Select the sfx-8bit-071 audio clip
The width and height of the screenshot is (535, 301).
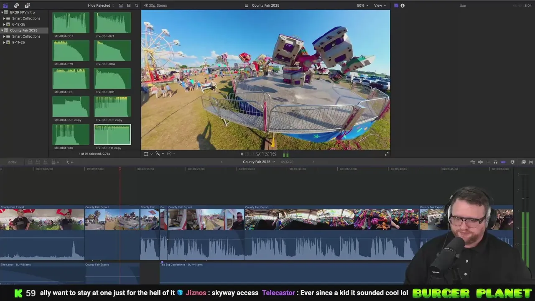112,23
